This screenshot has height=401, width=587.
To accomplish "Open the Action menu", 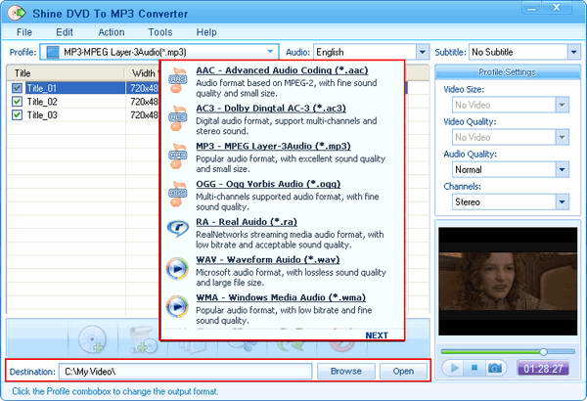I will 112,32.
